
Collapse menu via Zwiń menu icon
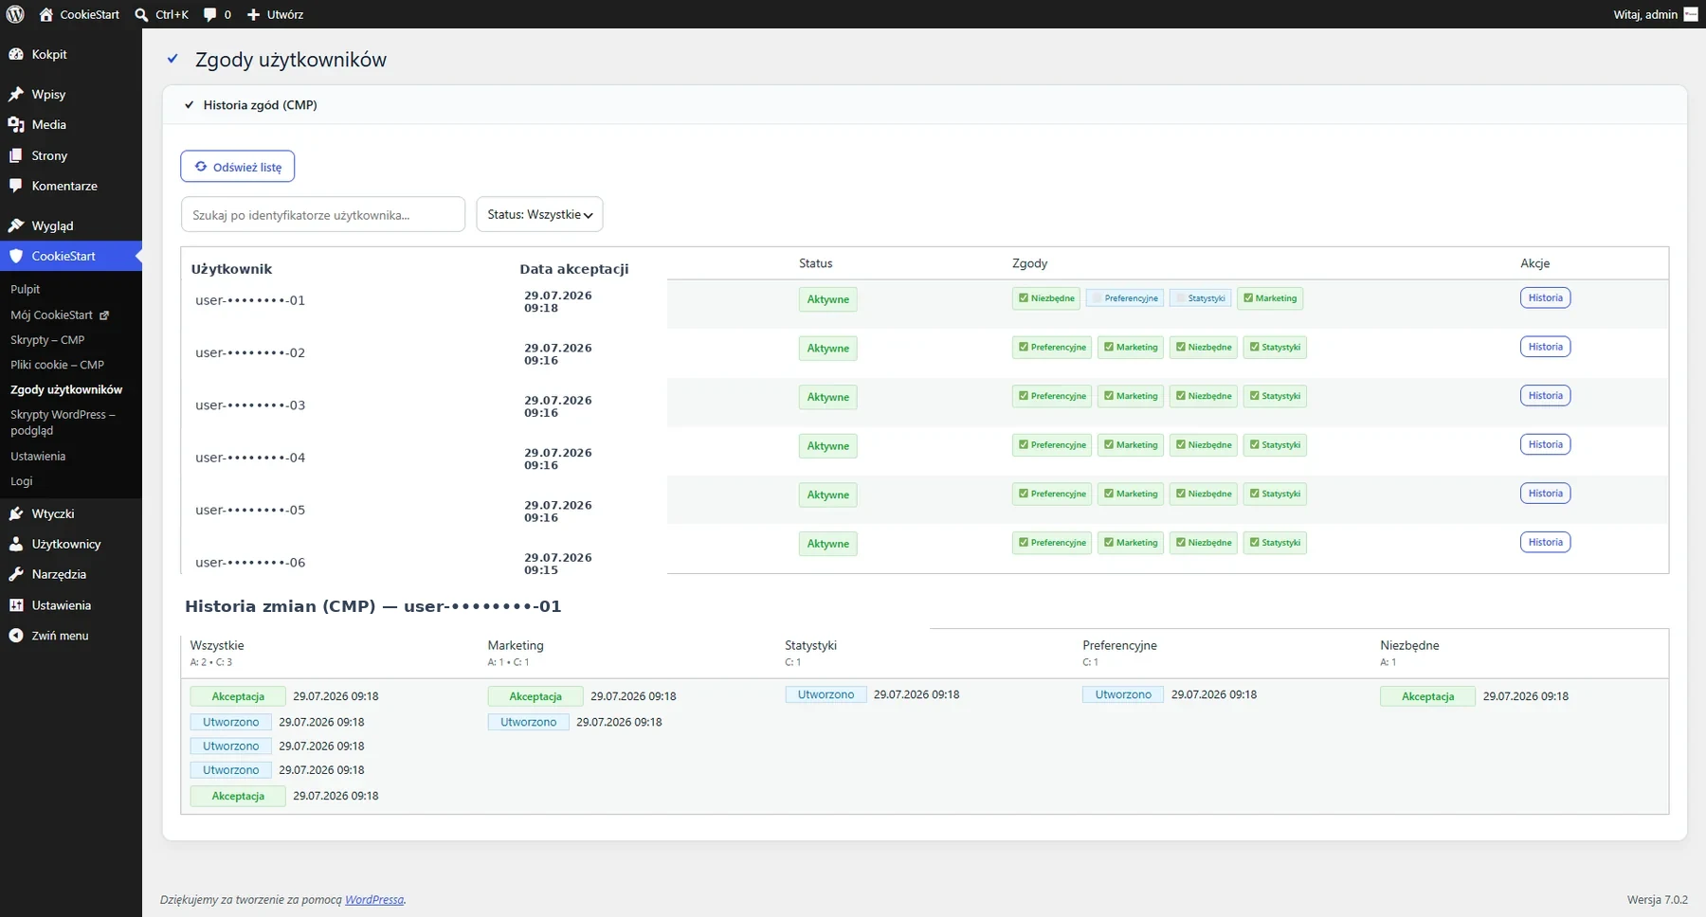pos(16,636)
